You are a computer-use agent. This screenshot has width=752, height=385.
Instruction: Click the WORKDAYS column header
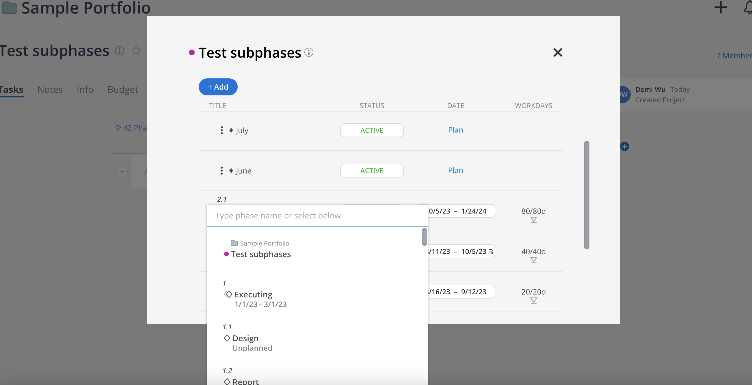(533, 105)
